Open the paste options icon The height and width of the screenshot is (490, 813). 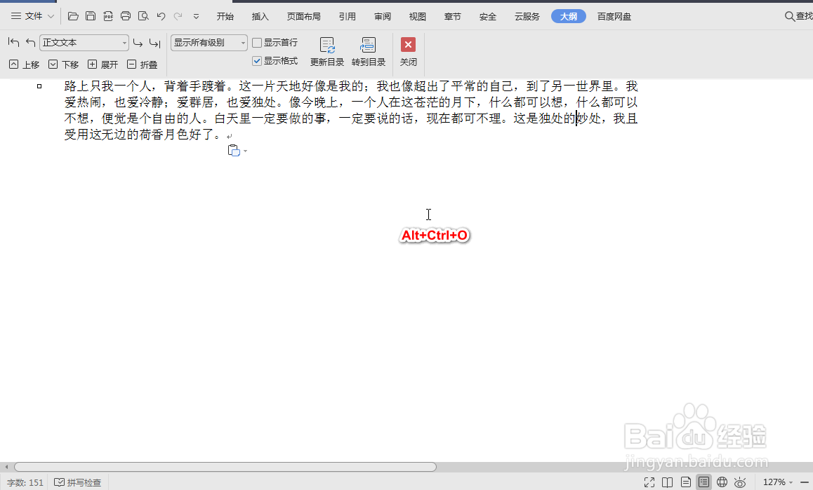pyautogui.click(x=234, y=151)
